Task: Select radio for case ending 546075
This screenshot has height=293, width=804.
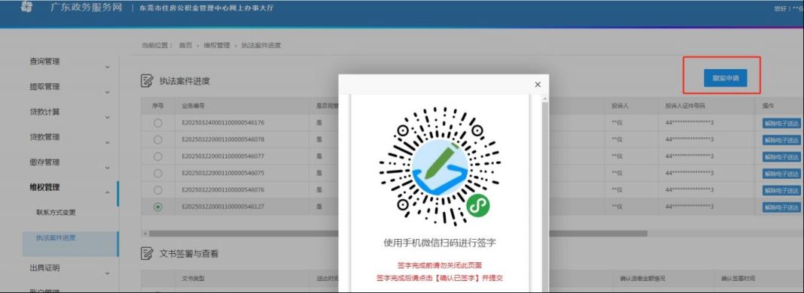Action: 158,173
